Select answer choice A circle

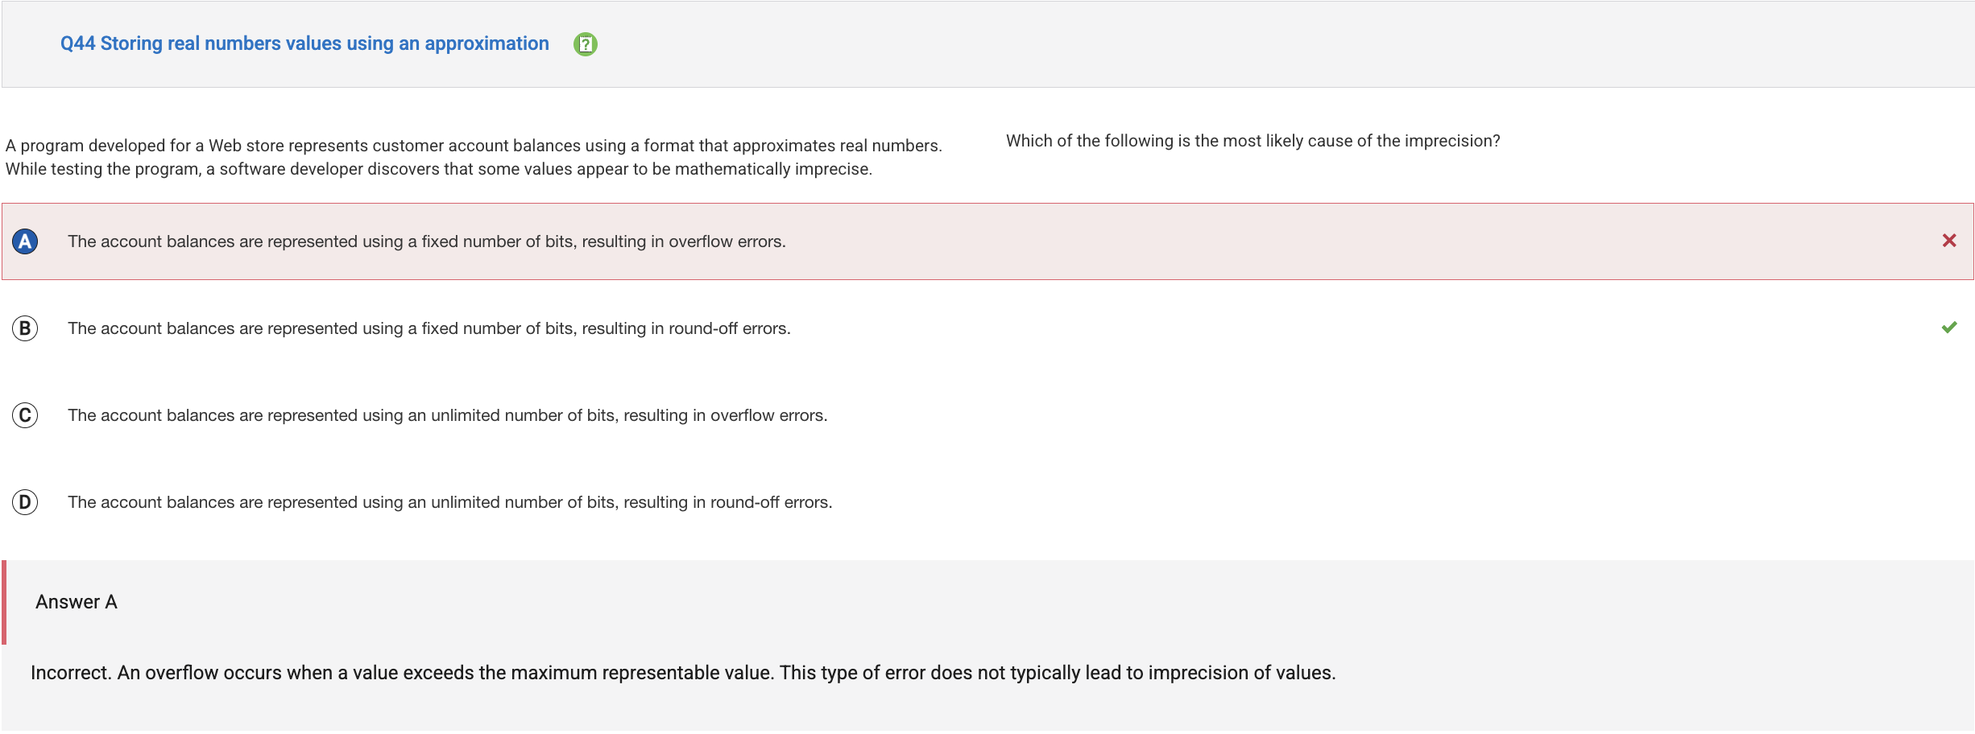(x=25, y=241)
